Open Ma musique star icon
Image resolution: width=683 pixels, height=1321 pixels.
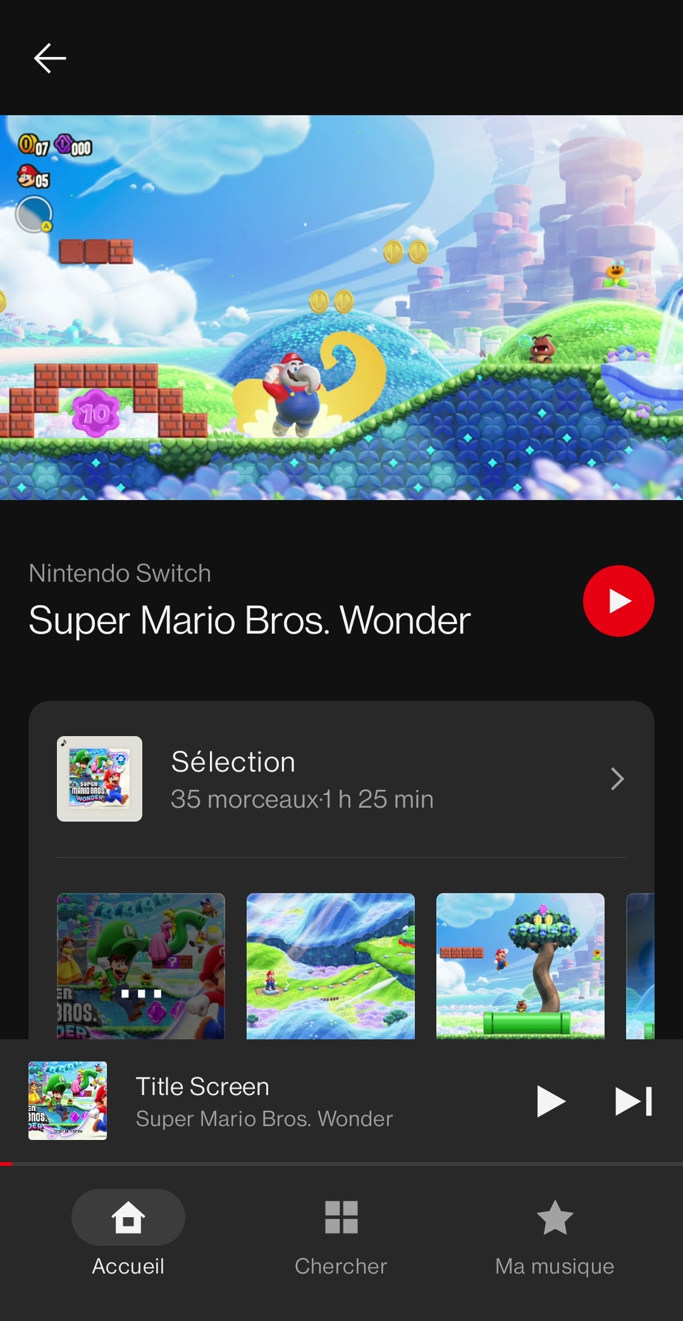click(x=555, y=1217)
